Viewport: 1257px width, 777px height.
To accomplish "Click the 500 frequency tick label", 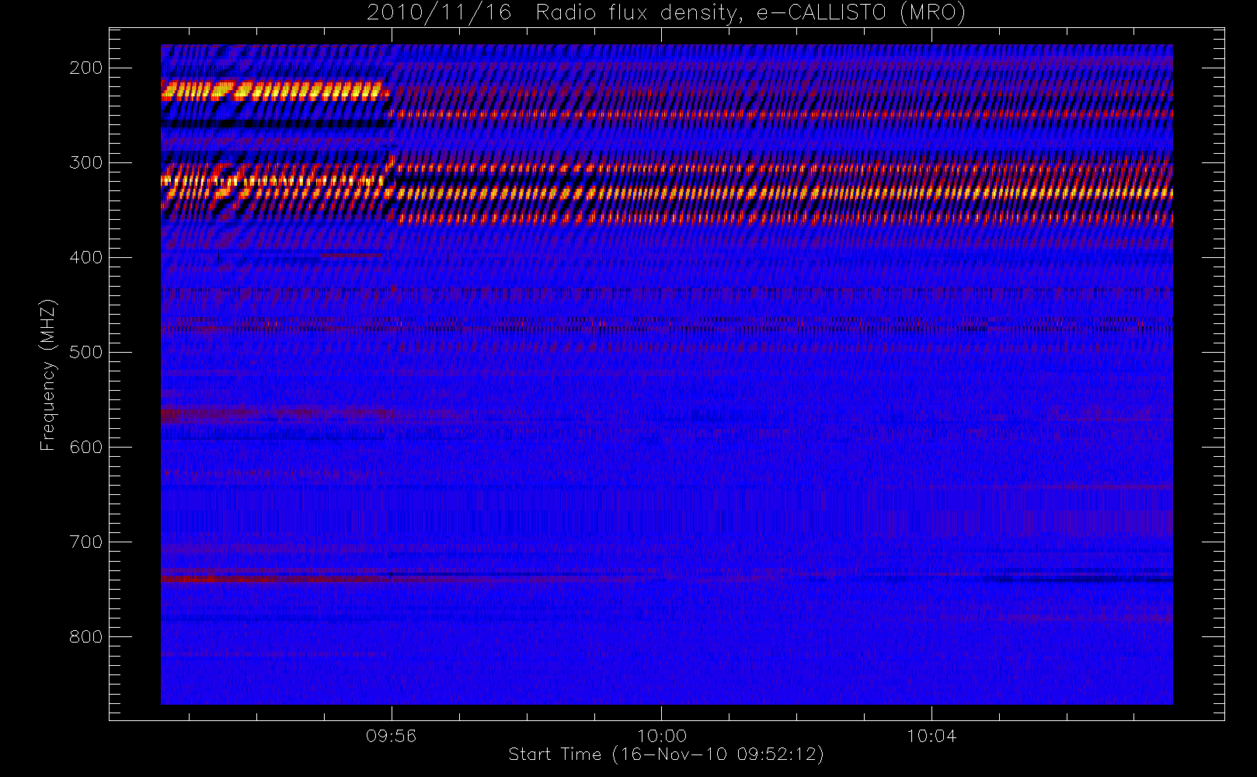I will [85, 352].
